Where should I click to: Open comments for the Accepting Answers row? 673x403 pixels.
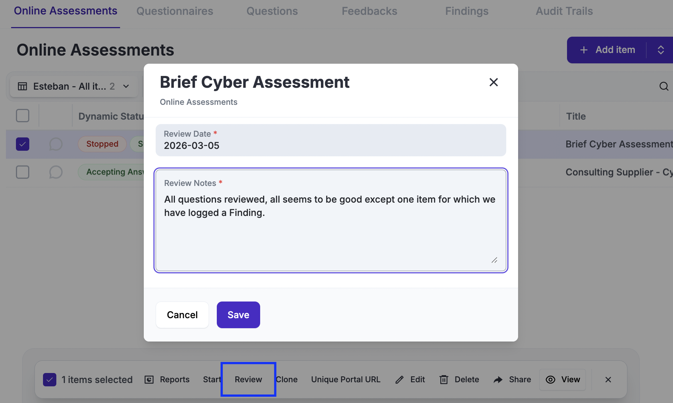tap(56, 172)
